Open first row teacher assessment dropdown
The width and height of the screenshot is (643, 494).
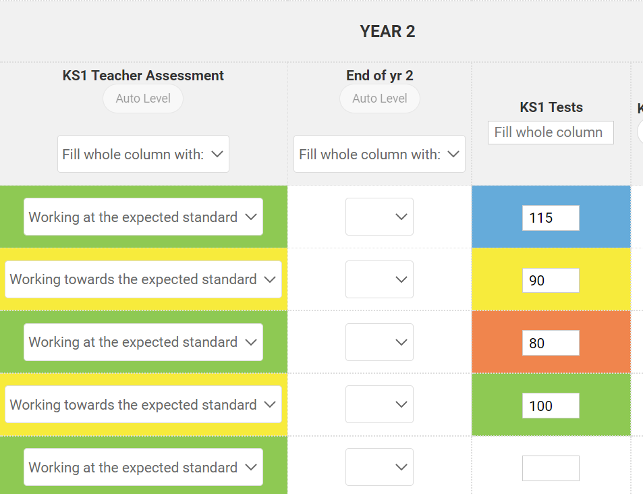pos(143,217)
